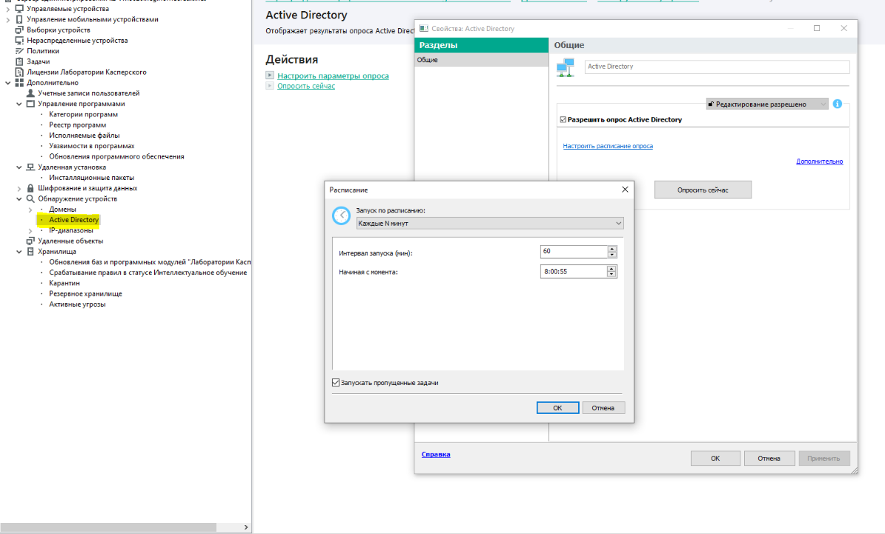
Task: Select Уязвимости в программах in the tree
Action: click(x=91, y=146)
